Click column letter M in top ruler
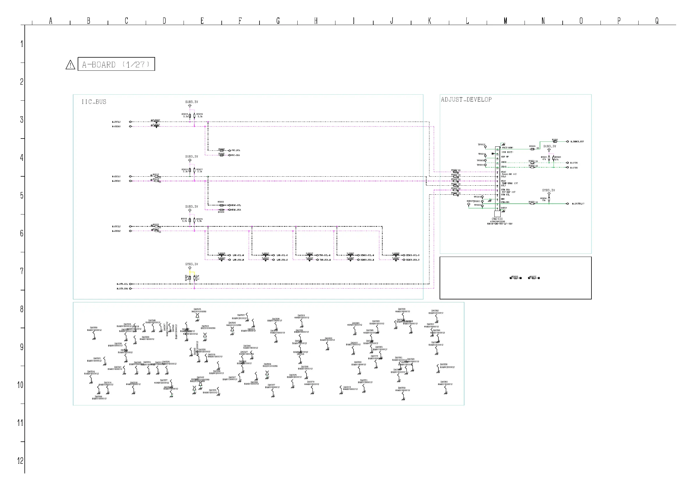The height and width of the screenshot is (490, 693). 505,21
